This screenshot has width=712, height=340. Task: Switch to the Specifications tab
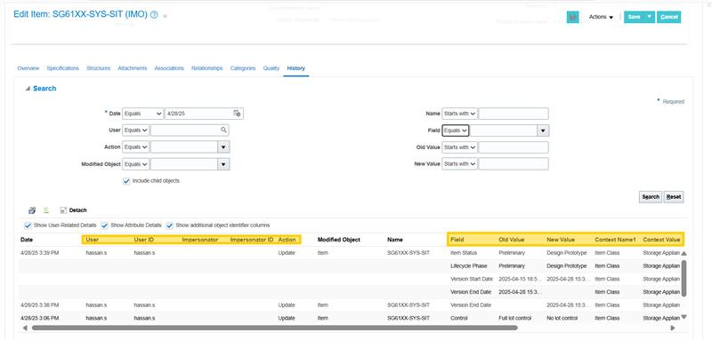tap(62, 68)
